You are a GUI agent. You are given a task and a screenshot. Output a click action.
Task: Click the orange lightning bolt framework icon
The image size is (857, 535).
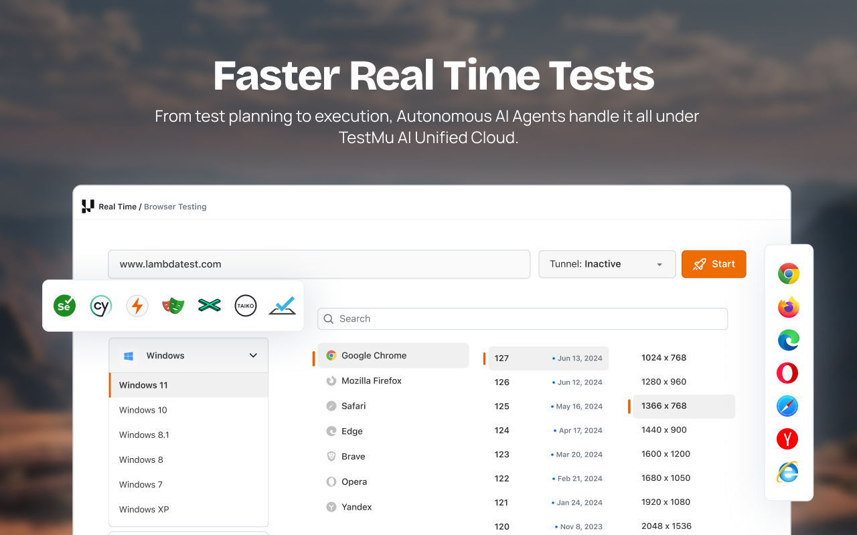coord(137,306)
